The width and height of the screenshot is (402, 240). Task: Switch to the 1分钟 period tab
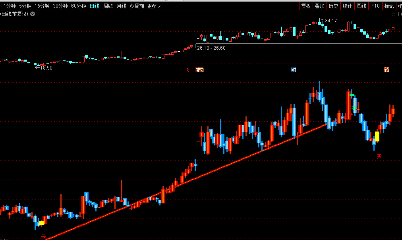pyautogui.click(x=10, y=6)
